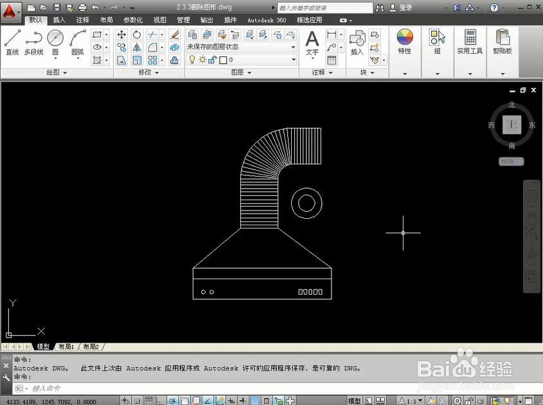Click the Insert block (插入) icon

pos(357,42)
